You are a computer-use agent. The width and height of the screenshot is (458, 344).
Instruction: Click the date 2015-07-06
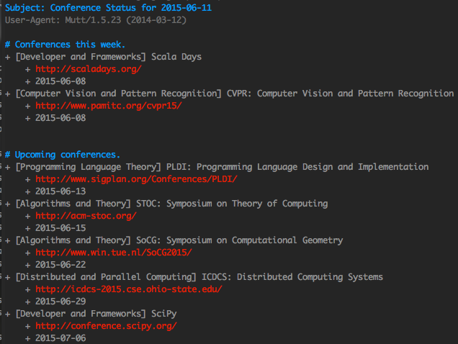click(60, 338)
